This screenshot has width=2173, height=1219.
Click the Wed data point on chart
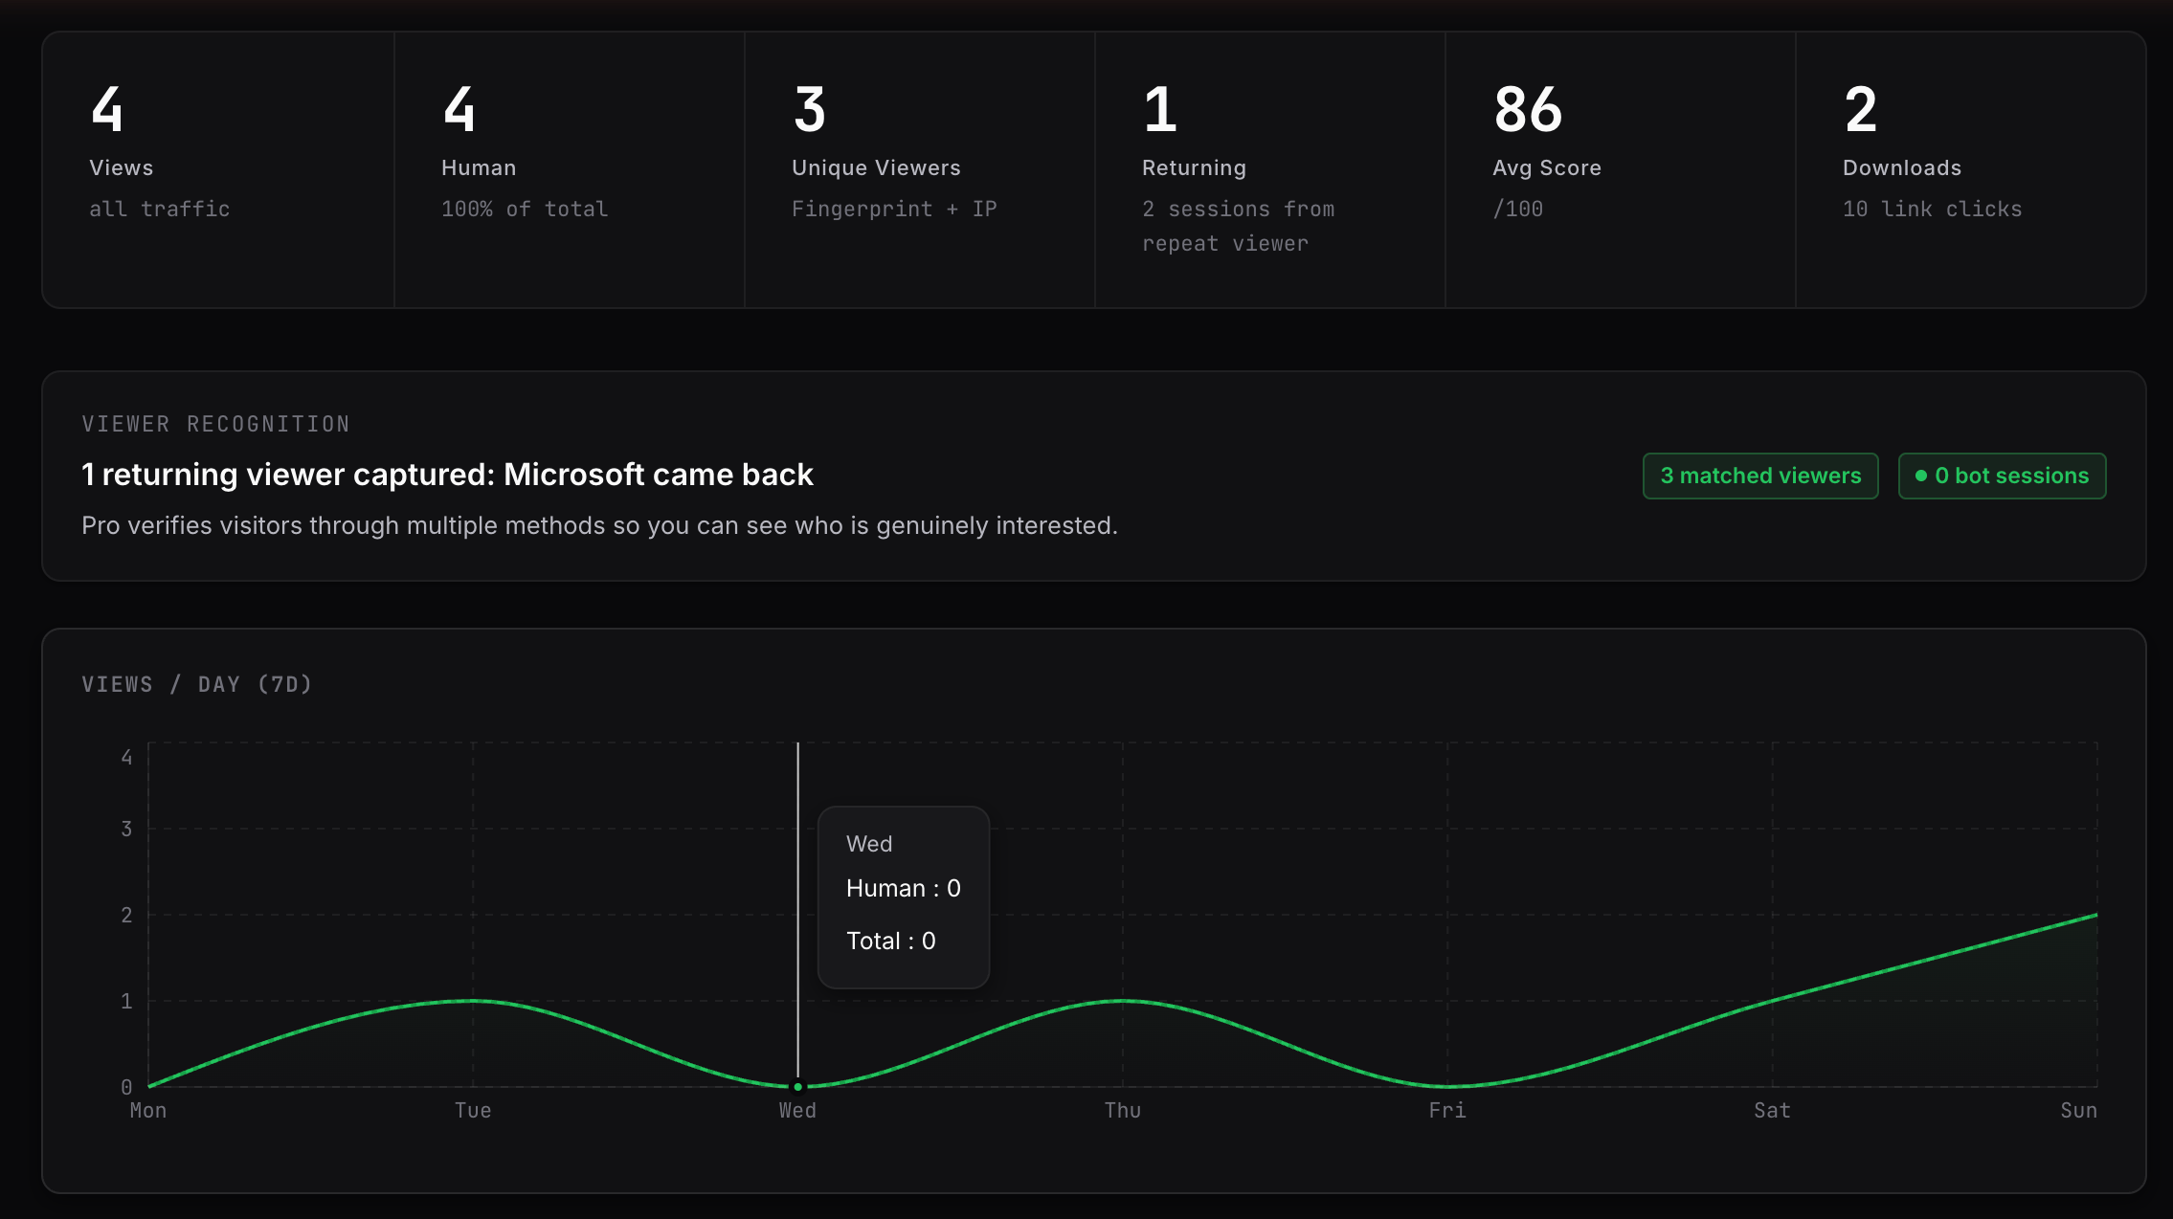click(797, 1086)
